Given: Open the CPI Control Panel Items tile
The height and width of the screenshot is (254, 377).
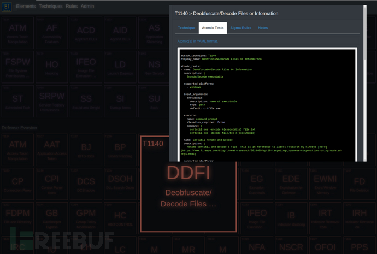Looking at the screenshot, I should pyautogui.click(x=52, y=184).
